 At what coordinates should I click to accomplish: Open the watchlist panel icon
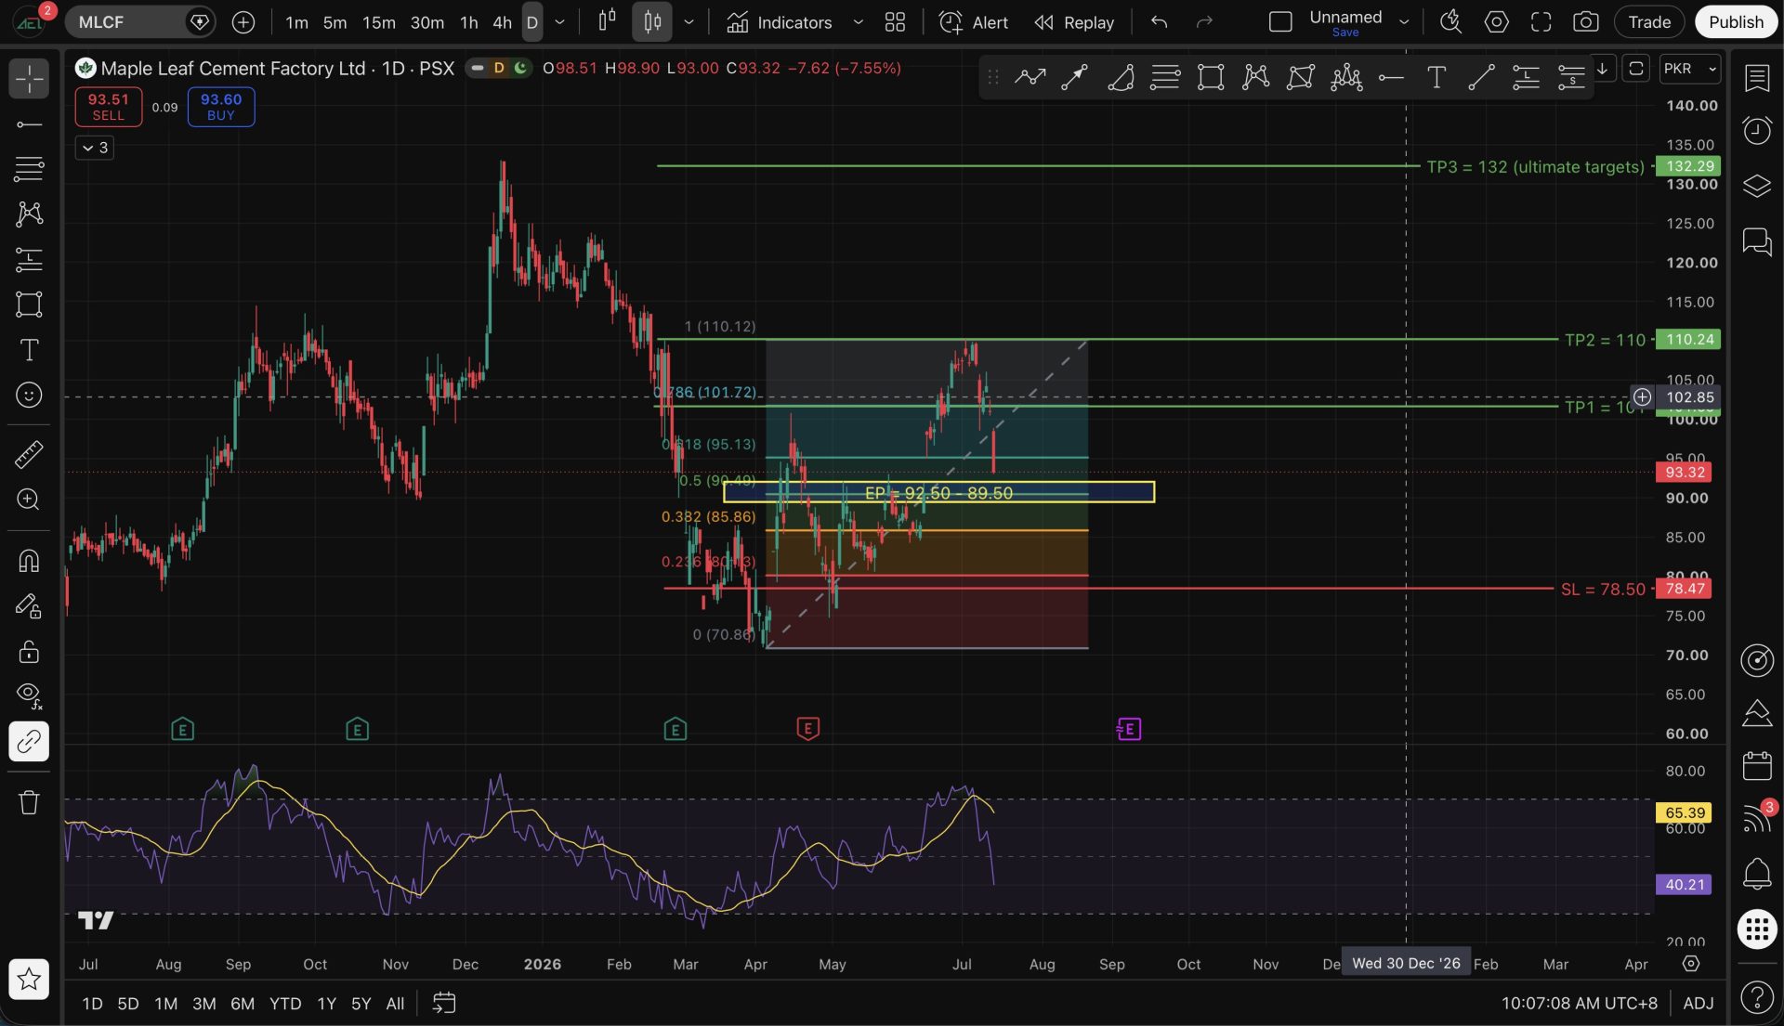[x=1756, y=79]
